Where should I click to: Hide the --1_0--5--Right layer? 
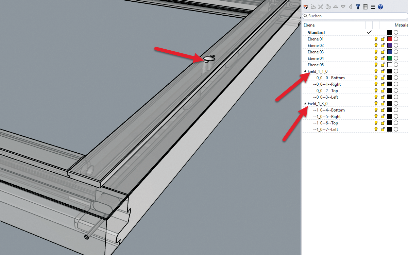376,117
